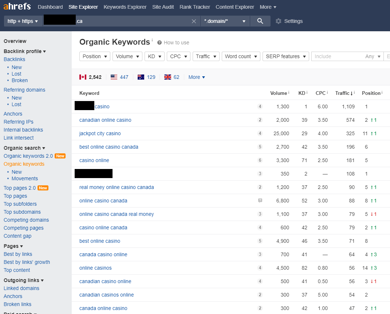Image resolution: width=390 pixels, height=314 pixels.
Task: Open the SERP features filter dropdown
Action: [x=286, y=56]
